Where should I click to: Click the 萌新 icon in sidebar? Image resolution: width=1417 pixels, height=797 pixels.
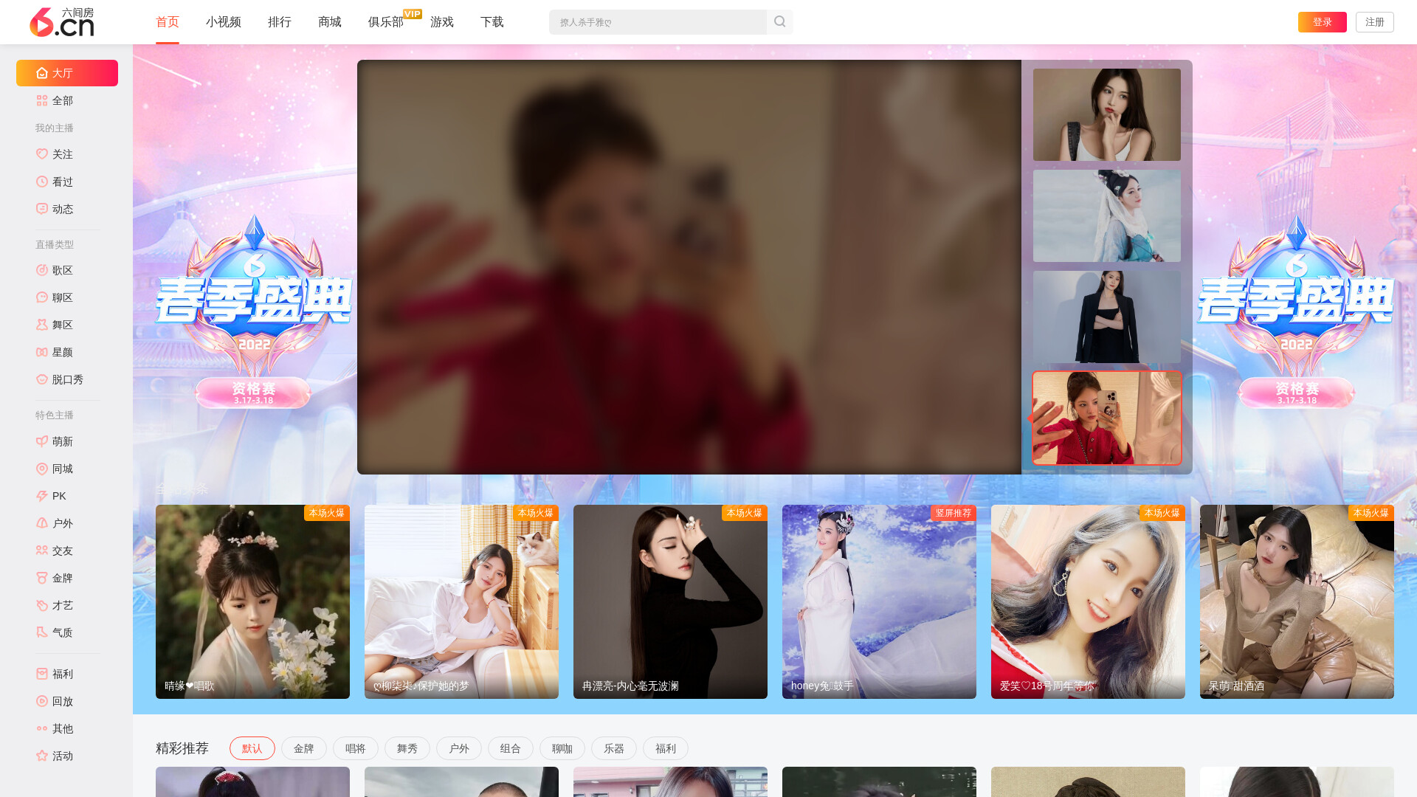click(42, 441)
